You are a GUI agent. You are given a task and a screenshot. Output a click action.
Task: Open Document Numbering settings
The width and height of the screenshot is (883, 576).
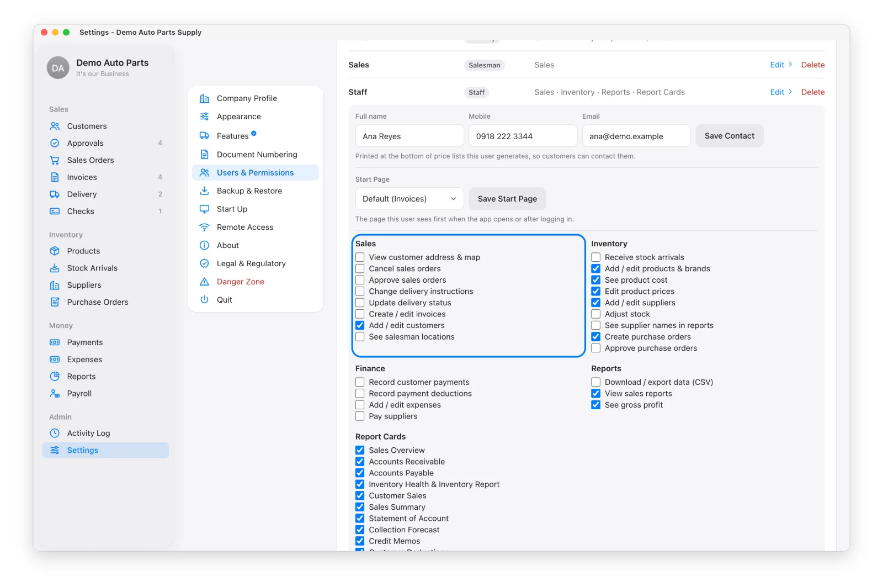click(255, 155)
